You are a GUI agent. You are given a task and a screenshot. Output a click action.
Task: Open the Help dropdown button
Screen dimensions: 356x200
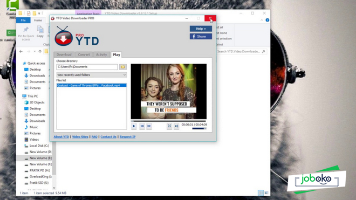tap(201, 29)
